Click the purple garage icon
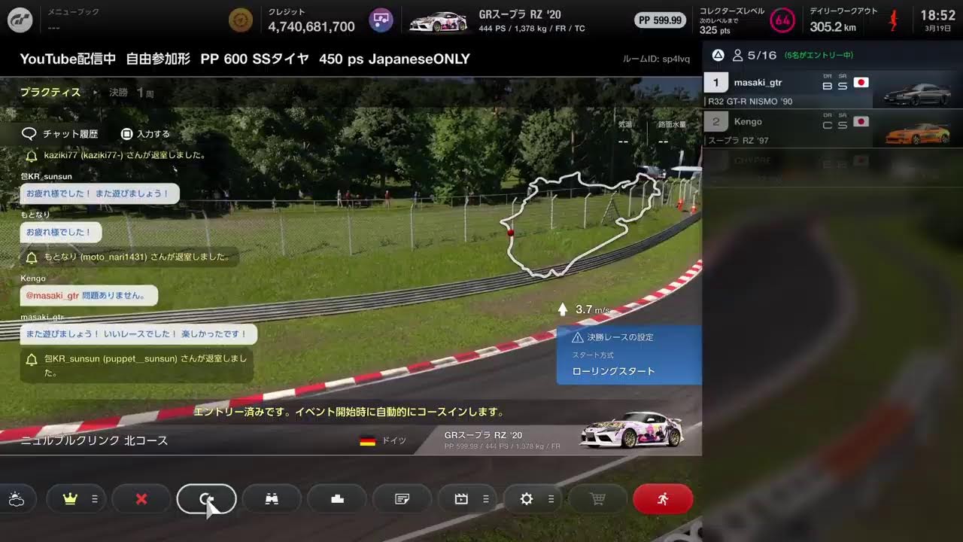This screenshot has width=963, height=542. pos(381,20)
